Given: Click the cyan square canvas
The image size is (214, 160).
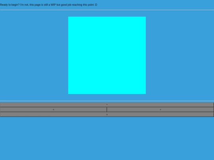Looking at the screenshot, I should point(107,55).
